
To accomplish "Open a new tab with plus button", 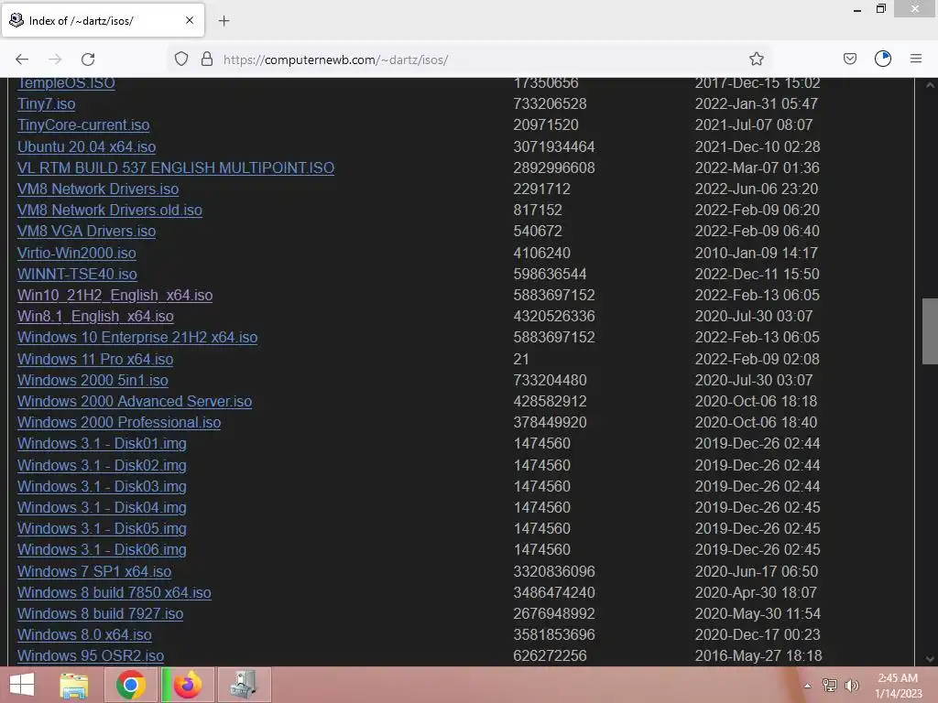I will 224,21.
